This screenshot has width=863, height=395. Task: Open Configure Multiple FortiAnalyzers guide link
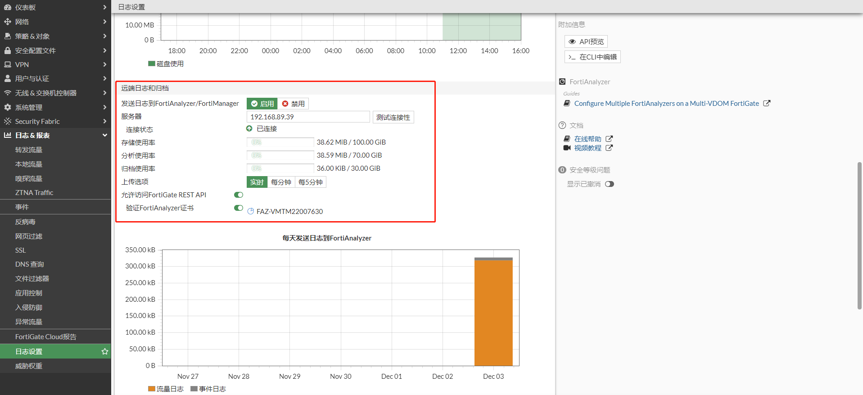[666, 103]
